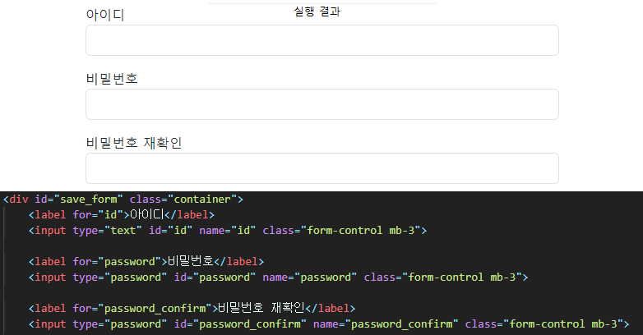Click the input id="password_confirm" code line
This screenshot has width=643, height=335.
329,324
